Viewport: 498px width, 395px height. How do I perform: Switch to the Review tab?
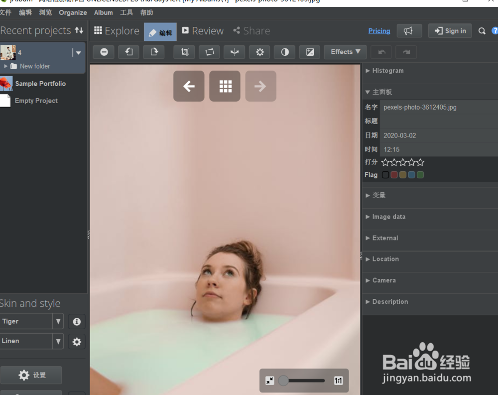(x=202, y=31)
